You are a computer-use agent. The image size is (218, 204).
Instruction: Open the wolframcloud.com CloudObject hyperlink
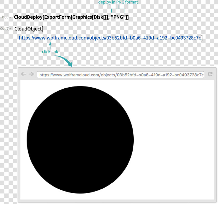pyautogui.click(x=110, y=38)
